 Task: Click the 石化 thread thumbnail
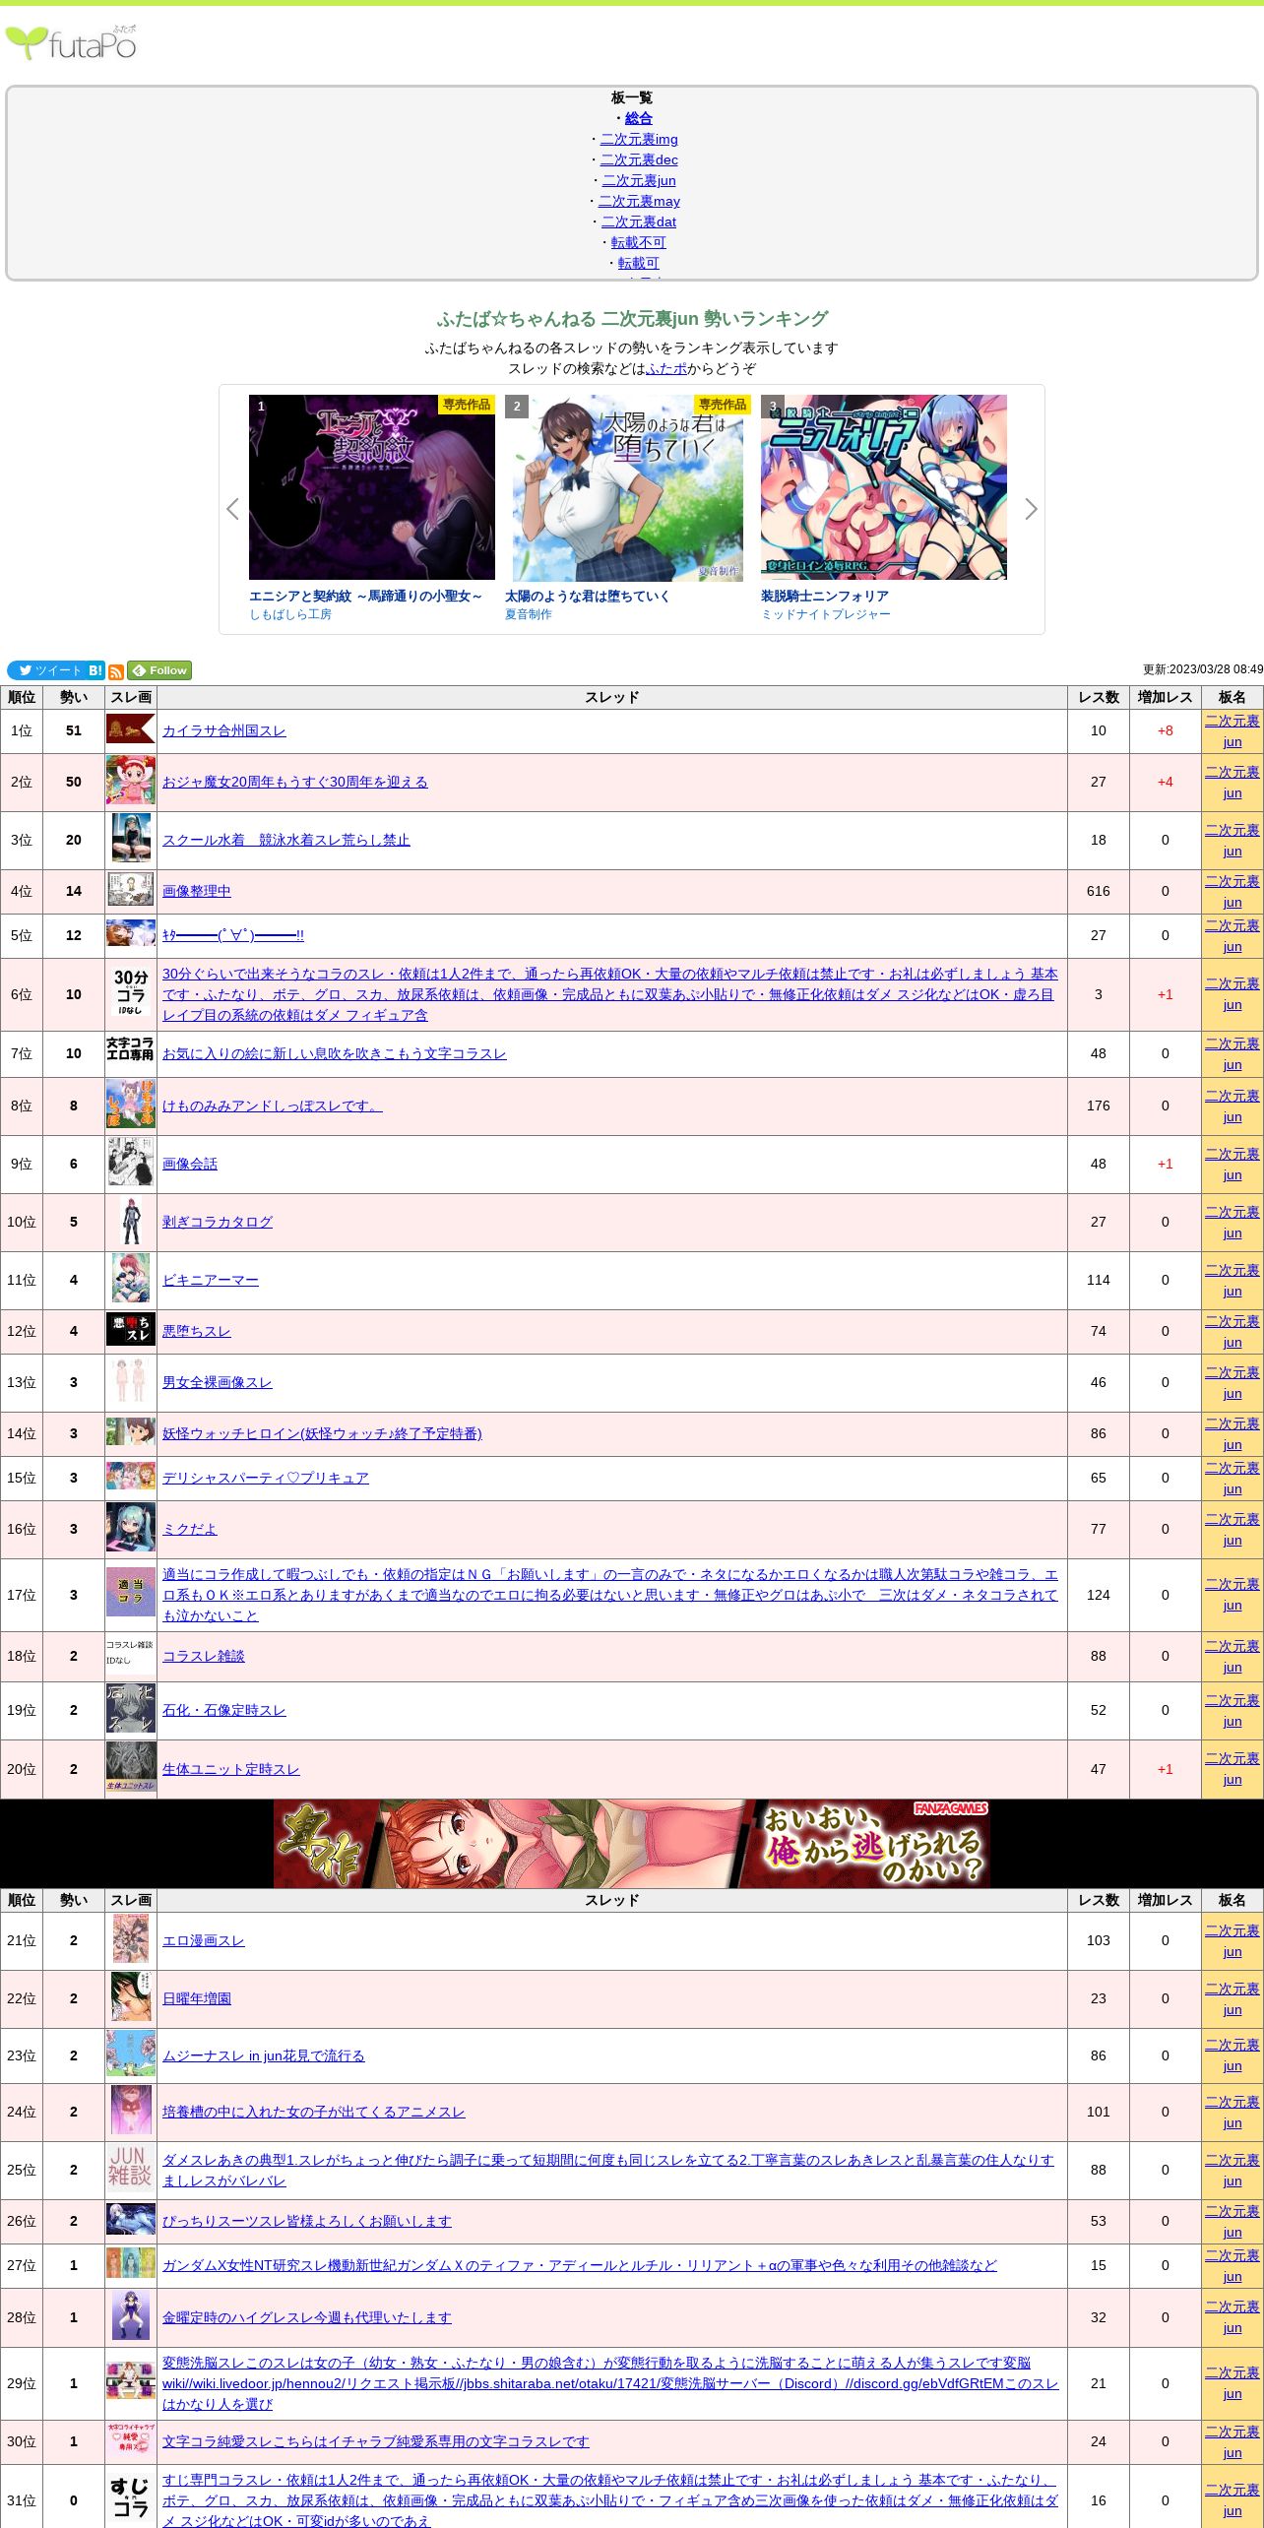131,1708
